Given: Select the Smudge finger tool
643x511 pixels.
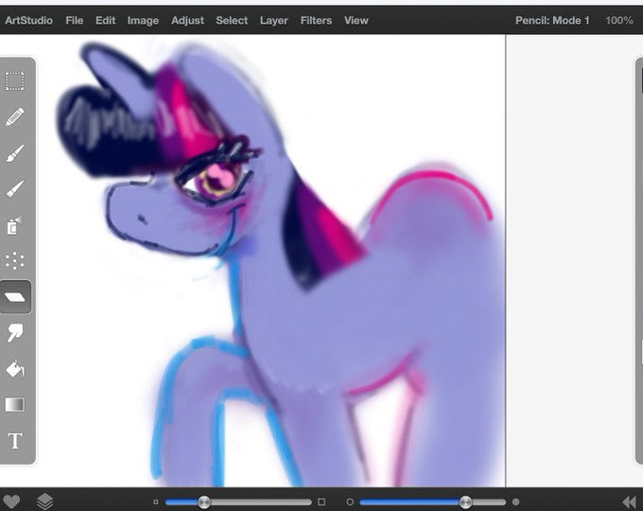Looking at the screenshot, I should point(15,332).
